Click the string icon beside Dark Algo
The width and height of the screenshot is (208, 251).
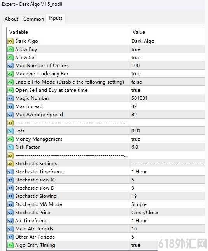point(10,41)
